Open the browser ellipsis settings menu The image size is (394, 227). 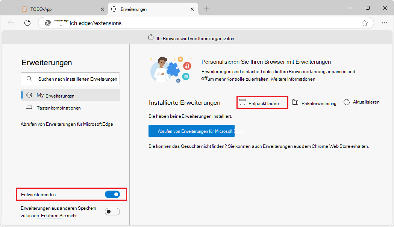click(x=385, y=23)
